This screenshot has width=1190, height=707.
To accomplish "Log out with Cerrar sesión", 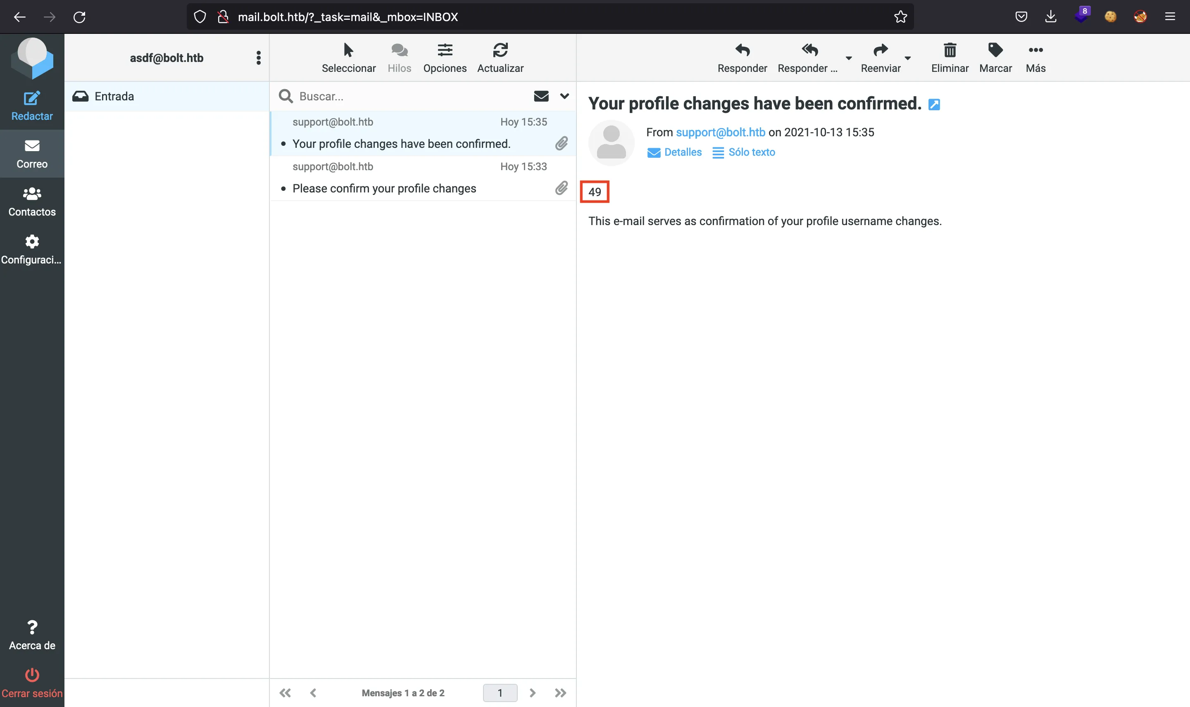I will [32, 683].
